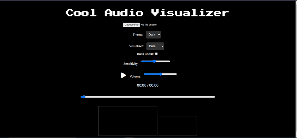
Task: Click the Cool Audio Visualizer heading
Action: pyautogui.click(x=147, y=13)
